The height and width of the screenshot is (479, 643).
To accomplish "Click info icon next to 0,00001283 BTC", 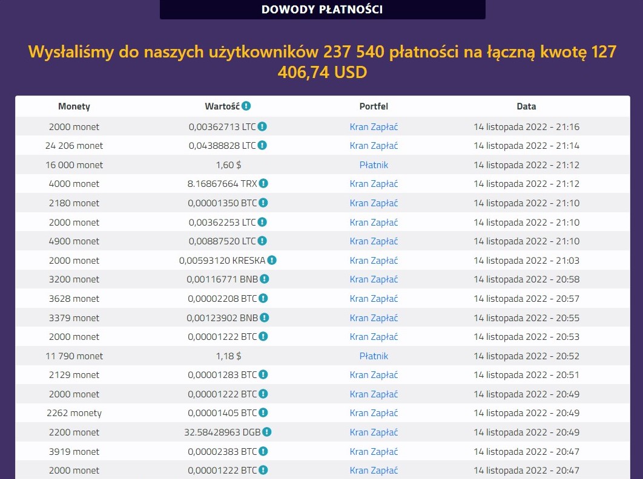I will click(x=263, y=374).
